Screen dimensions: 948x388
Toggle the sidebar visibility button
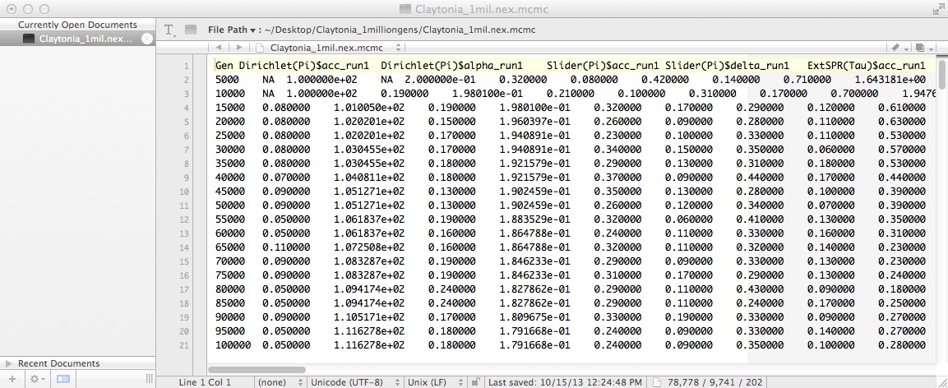[63, 379]
